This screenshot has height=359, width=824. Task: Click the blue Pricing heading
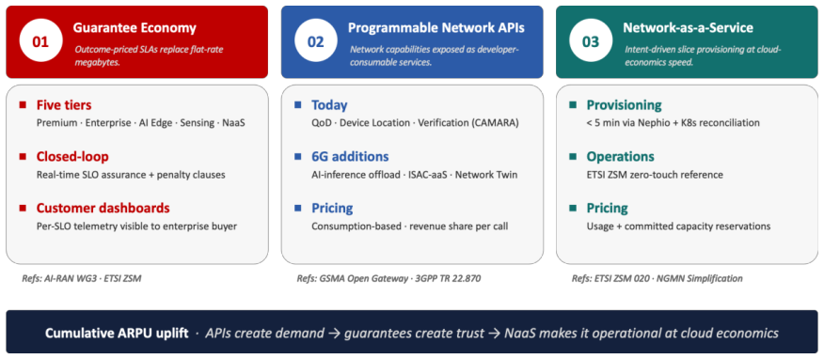(x=332, y=209)
